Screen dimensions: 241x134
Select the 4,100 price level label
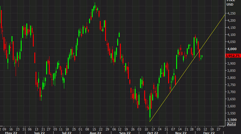click(x=231, y=35)
